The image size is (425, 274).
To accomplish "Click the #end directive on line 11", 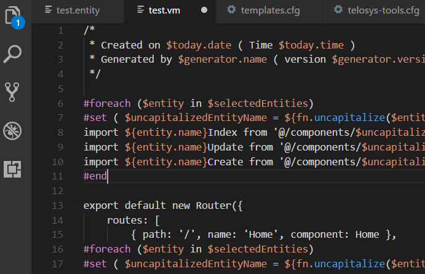I will tap(95, 176).
